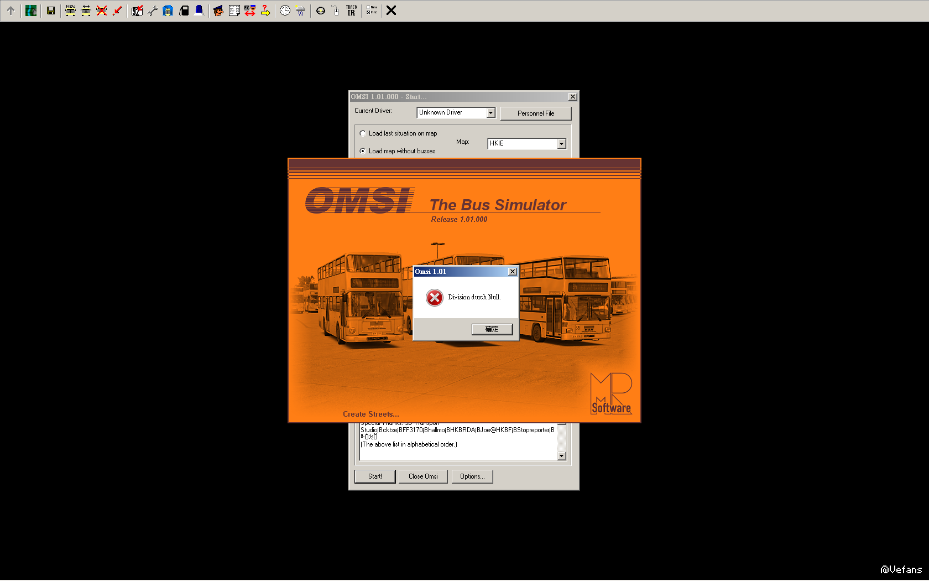
Task: Click the Start! button
Action: point(375,476)
